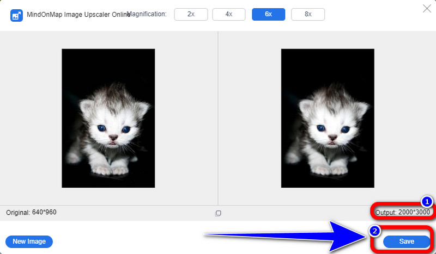Save the upscaled image
436x254 pixels.
407,241
